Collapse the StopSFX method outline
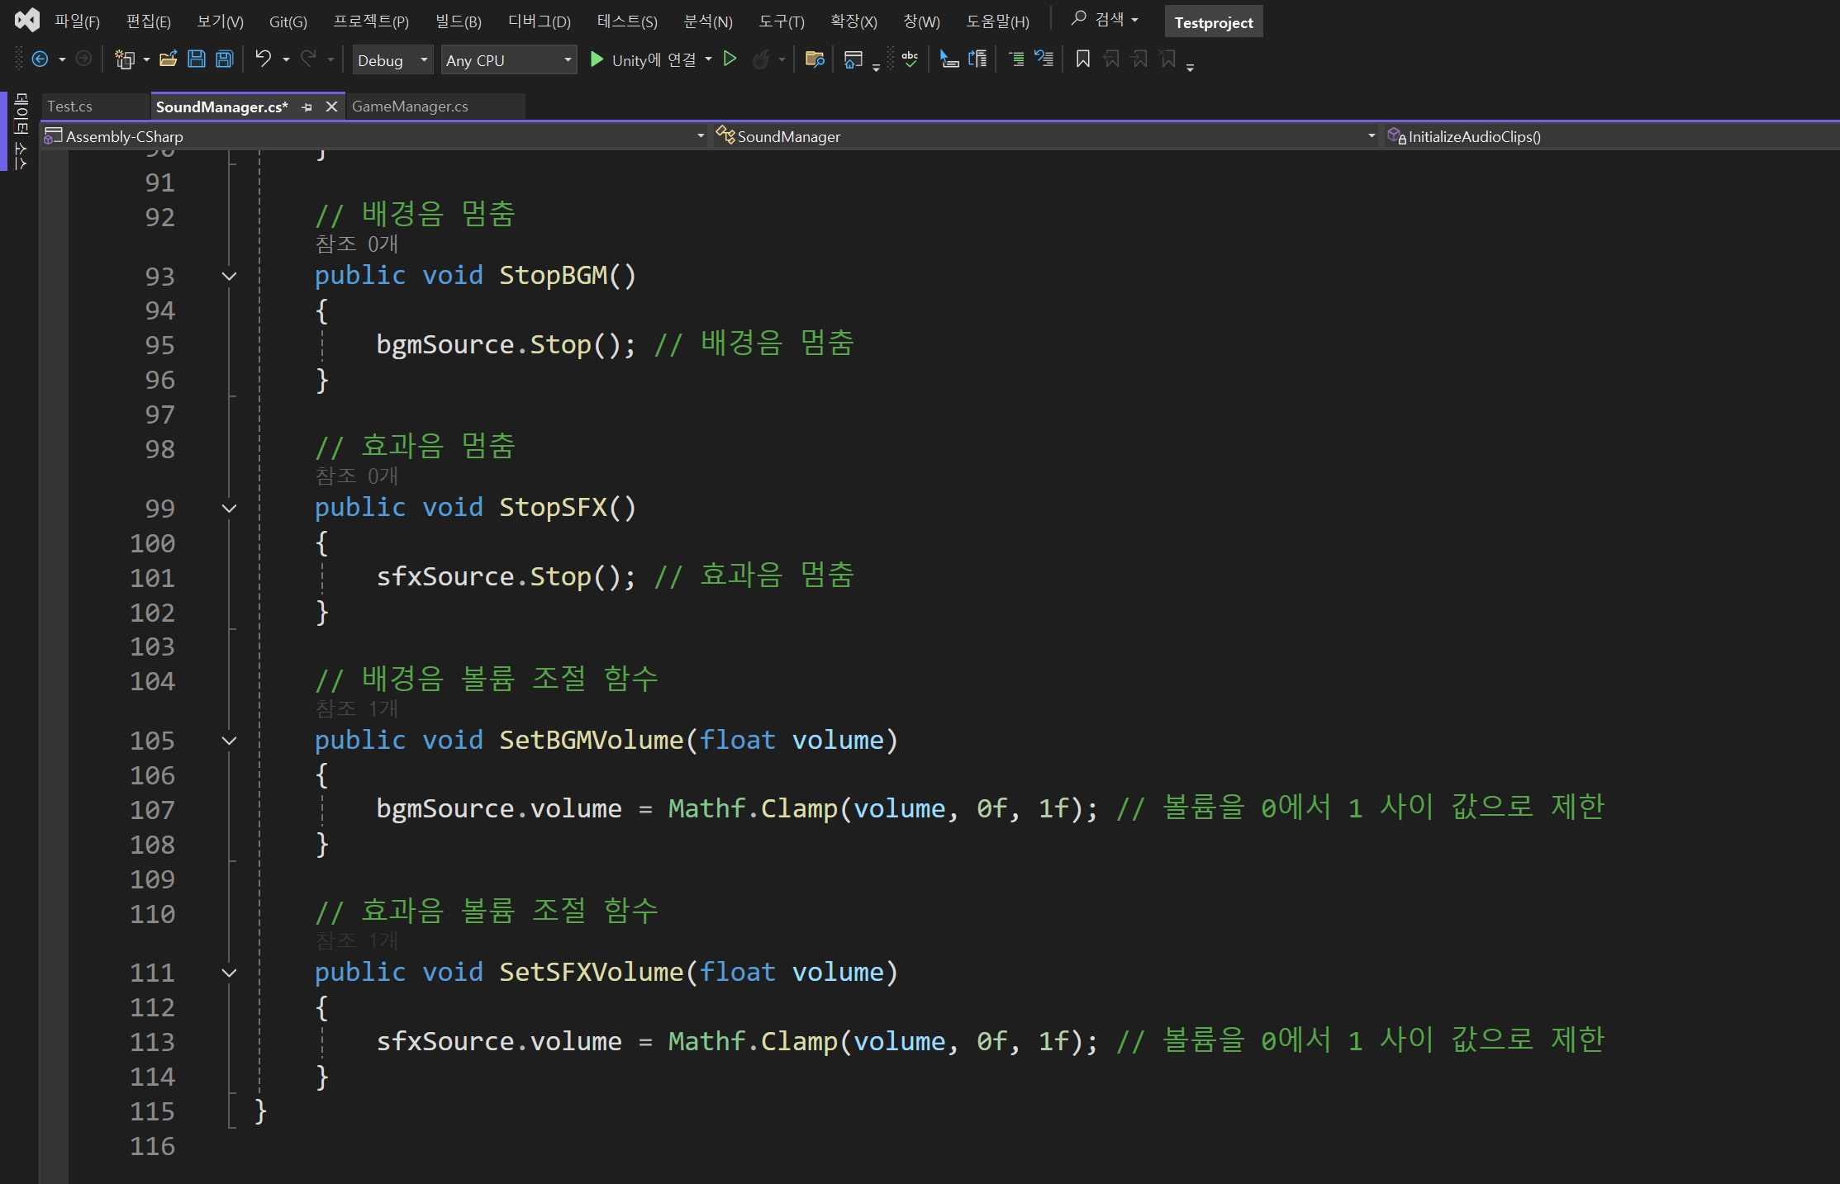The image size is (1840, 1184). click(230, 509)
